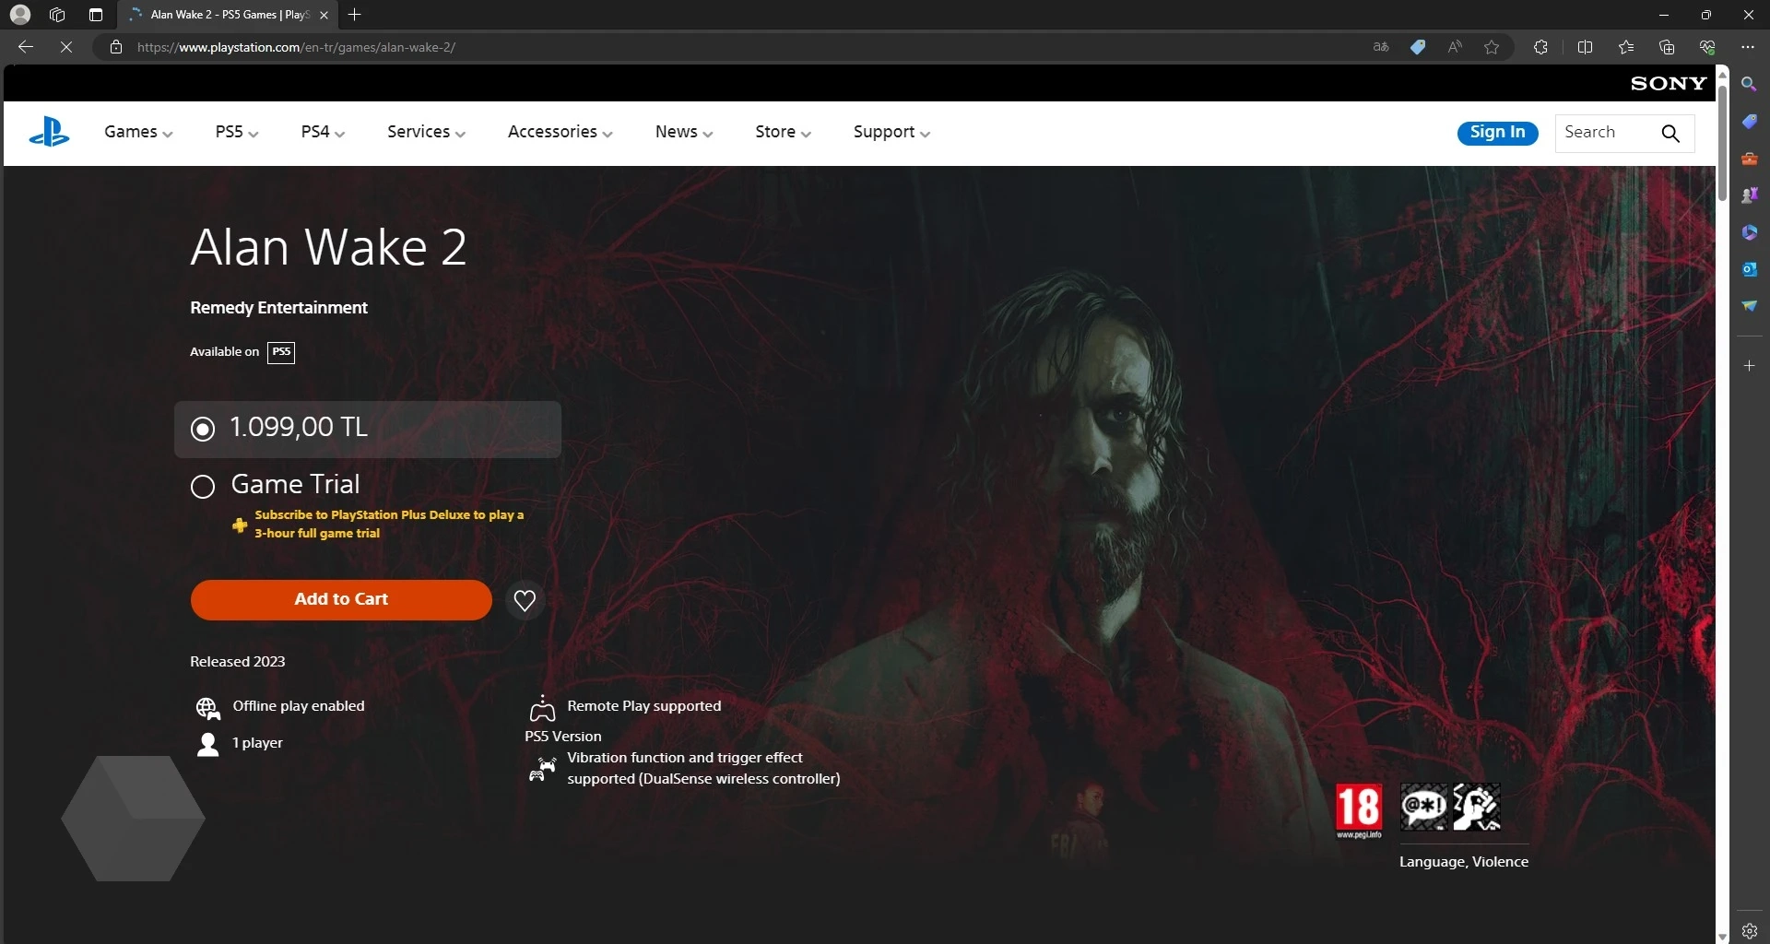Image resolution: width=1770 pixels, height=944 pixels.
Task: Open browser essentials heart icon
Action: [x=1707, y=47]
